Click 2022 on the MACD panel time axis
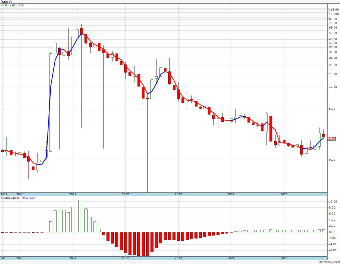The height and width of the screenshot is (264, 340). coord(125,258)
